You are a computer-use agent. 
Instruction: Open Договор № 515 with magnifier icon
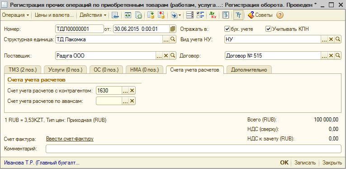(x=337, y=56)
